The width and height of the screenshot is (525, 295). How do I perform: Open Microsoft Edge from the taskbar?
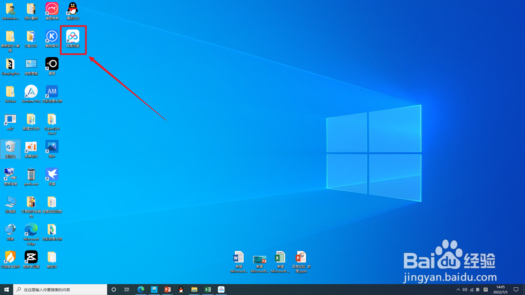pos(141,290)
